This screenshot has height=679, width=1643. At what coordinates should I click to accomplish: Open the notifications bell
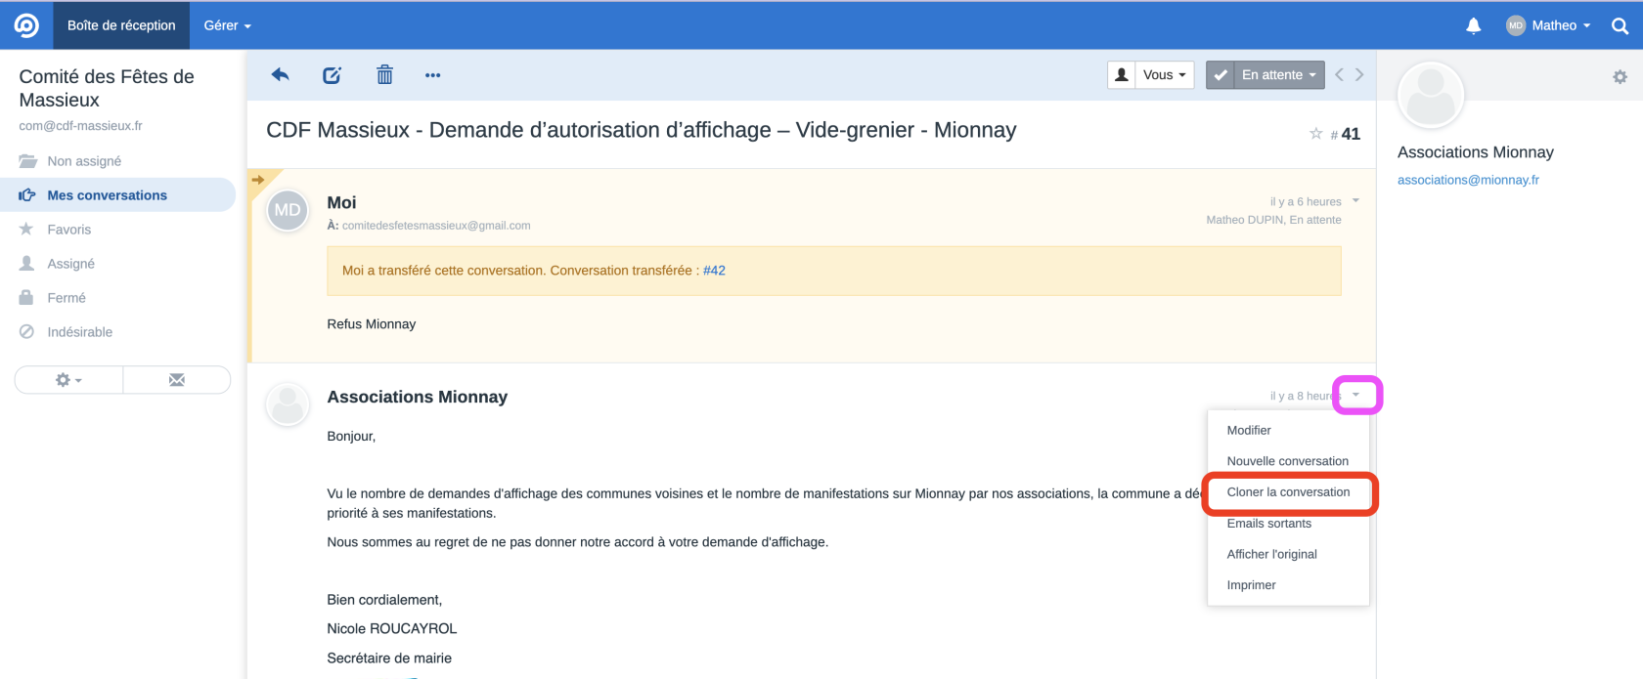[x=1474, y=26]
